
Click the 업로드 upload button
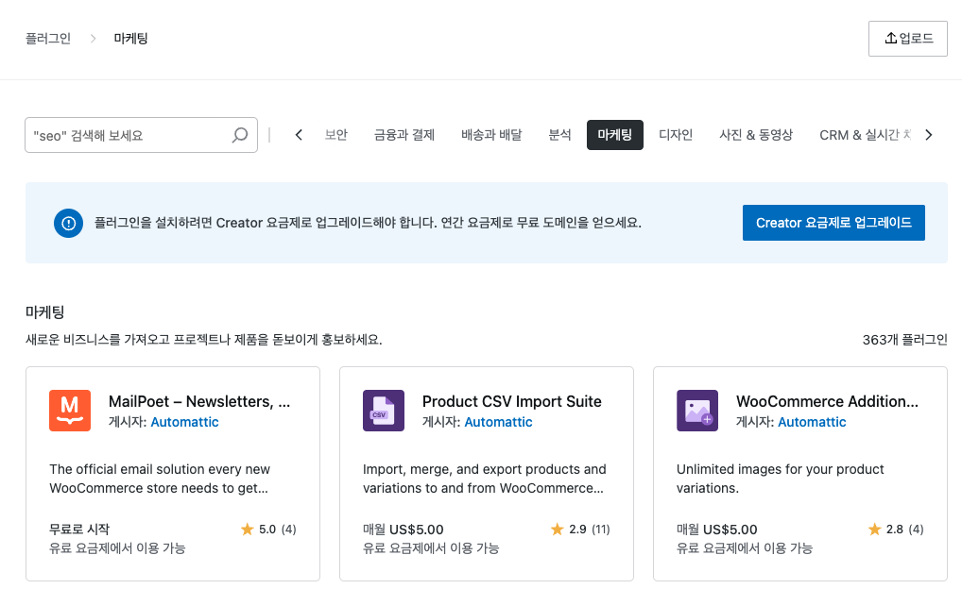[x=907, y=39]
